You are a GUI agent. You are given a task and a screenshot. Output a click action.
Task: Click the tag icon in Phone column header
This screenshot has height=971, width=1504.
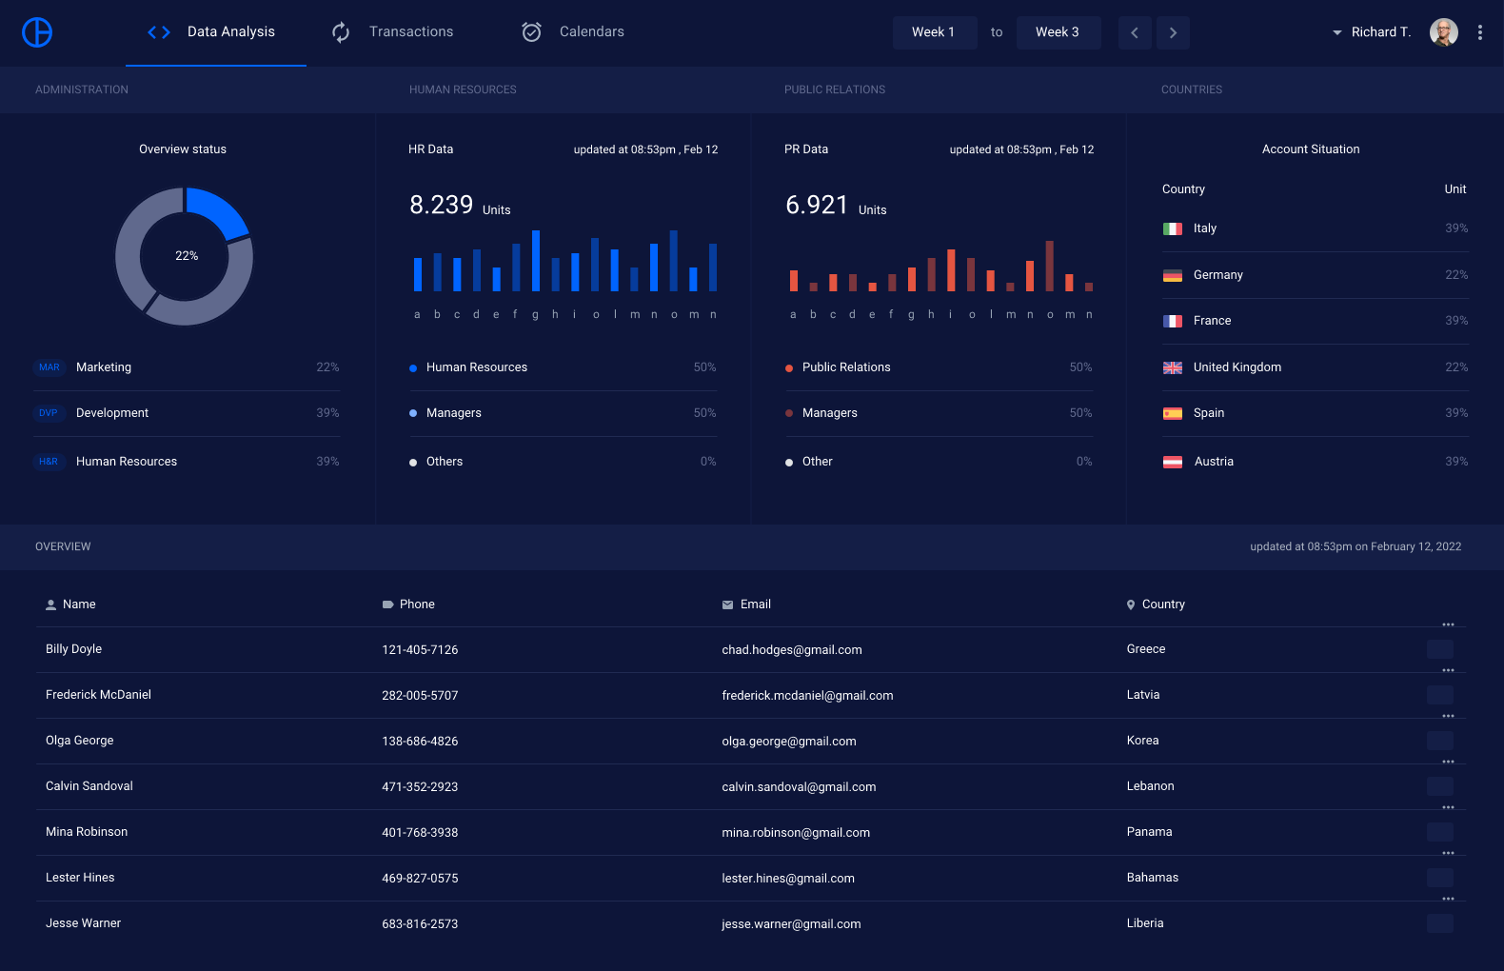[387, 604]
